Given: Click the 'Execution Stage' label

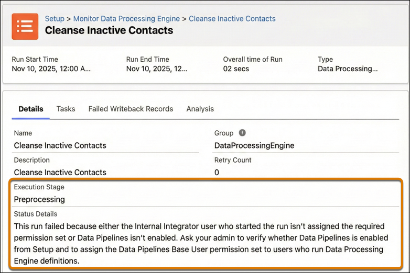Looking at the screenshot, I should click(x=39, y=187).
